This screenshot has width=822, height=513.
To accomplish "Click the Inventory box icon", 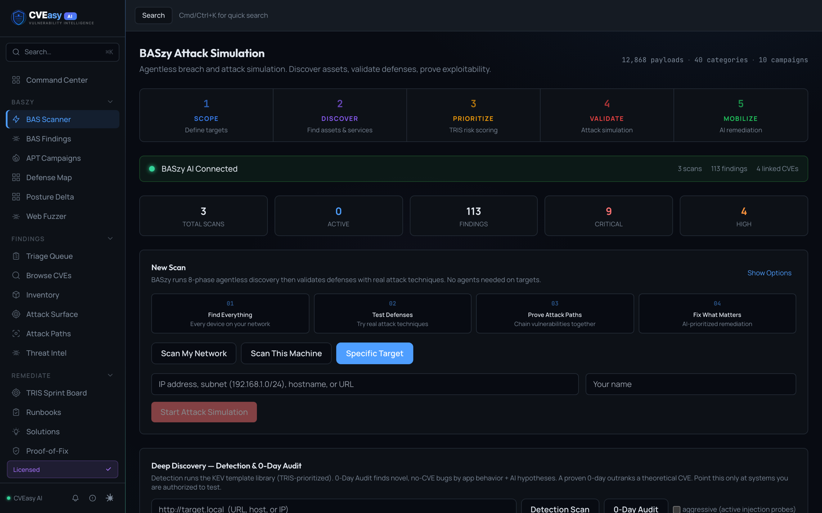I will [x=16, y=295].
